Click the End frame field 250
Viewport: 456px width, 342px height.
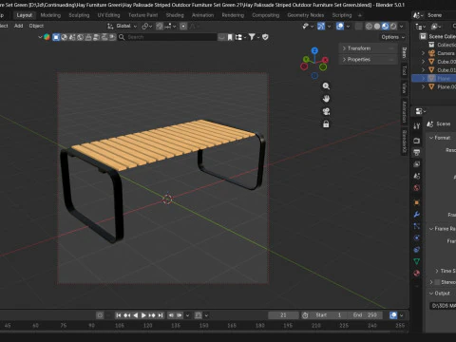click(x=365, y=315)
